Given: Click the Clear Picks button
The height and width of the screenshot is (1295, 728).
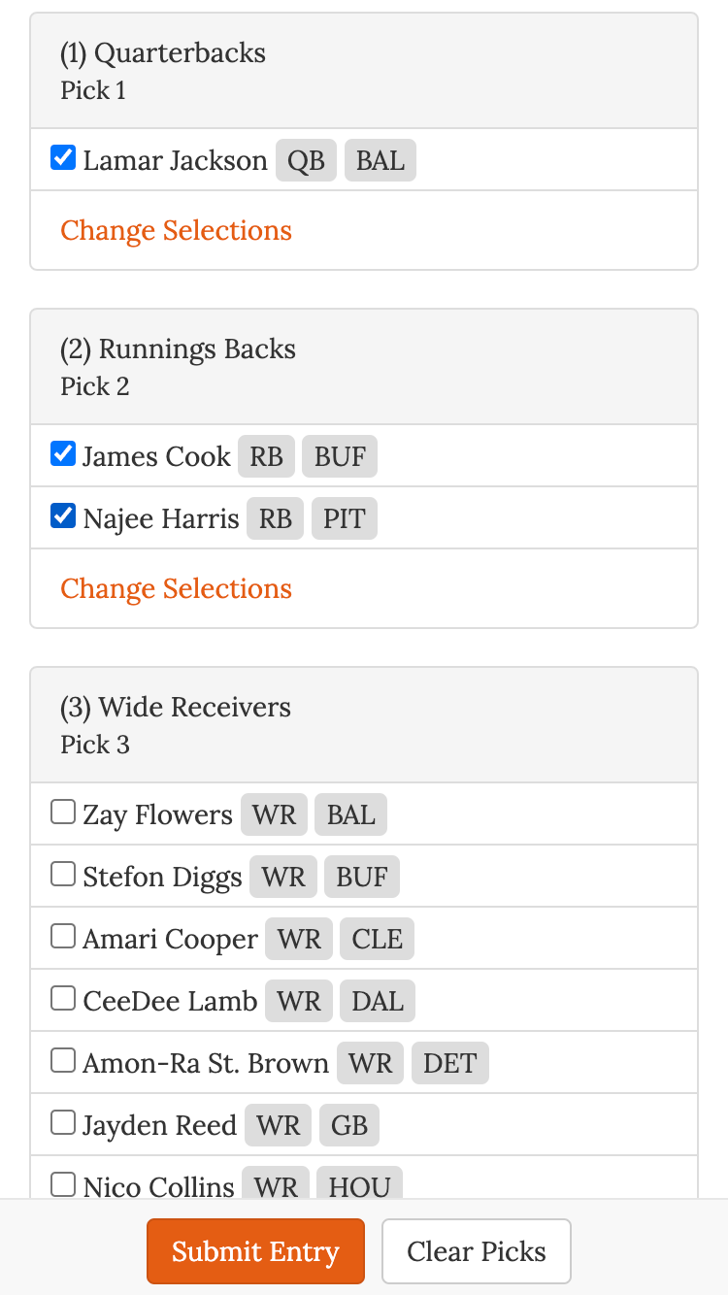Looking at the screenshot, I should pyautogui.click(x=476, y=1251).
